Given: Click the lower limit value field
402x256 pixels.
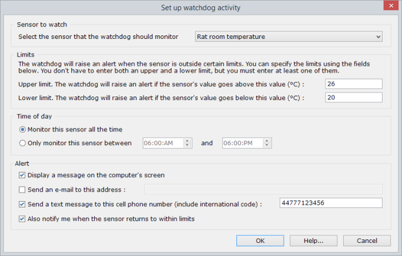Looking at the screenshot, I should [x=354, y=97].
